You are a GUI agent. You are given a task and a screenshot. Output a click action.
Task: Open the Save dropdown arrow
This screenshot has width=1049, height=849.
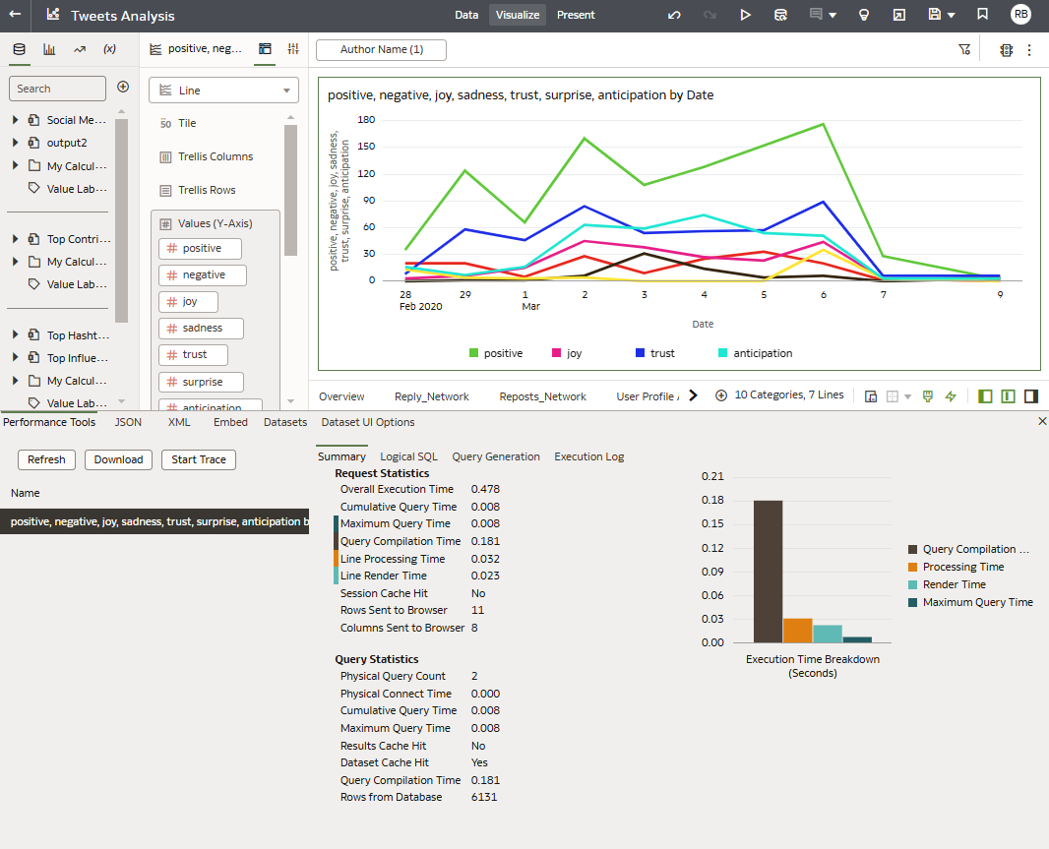[x=951, y=15]
